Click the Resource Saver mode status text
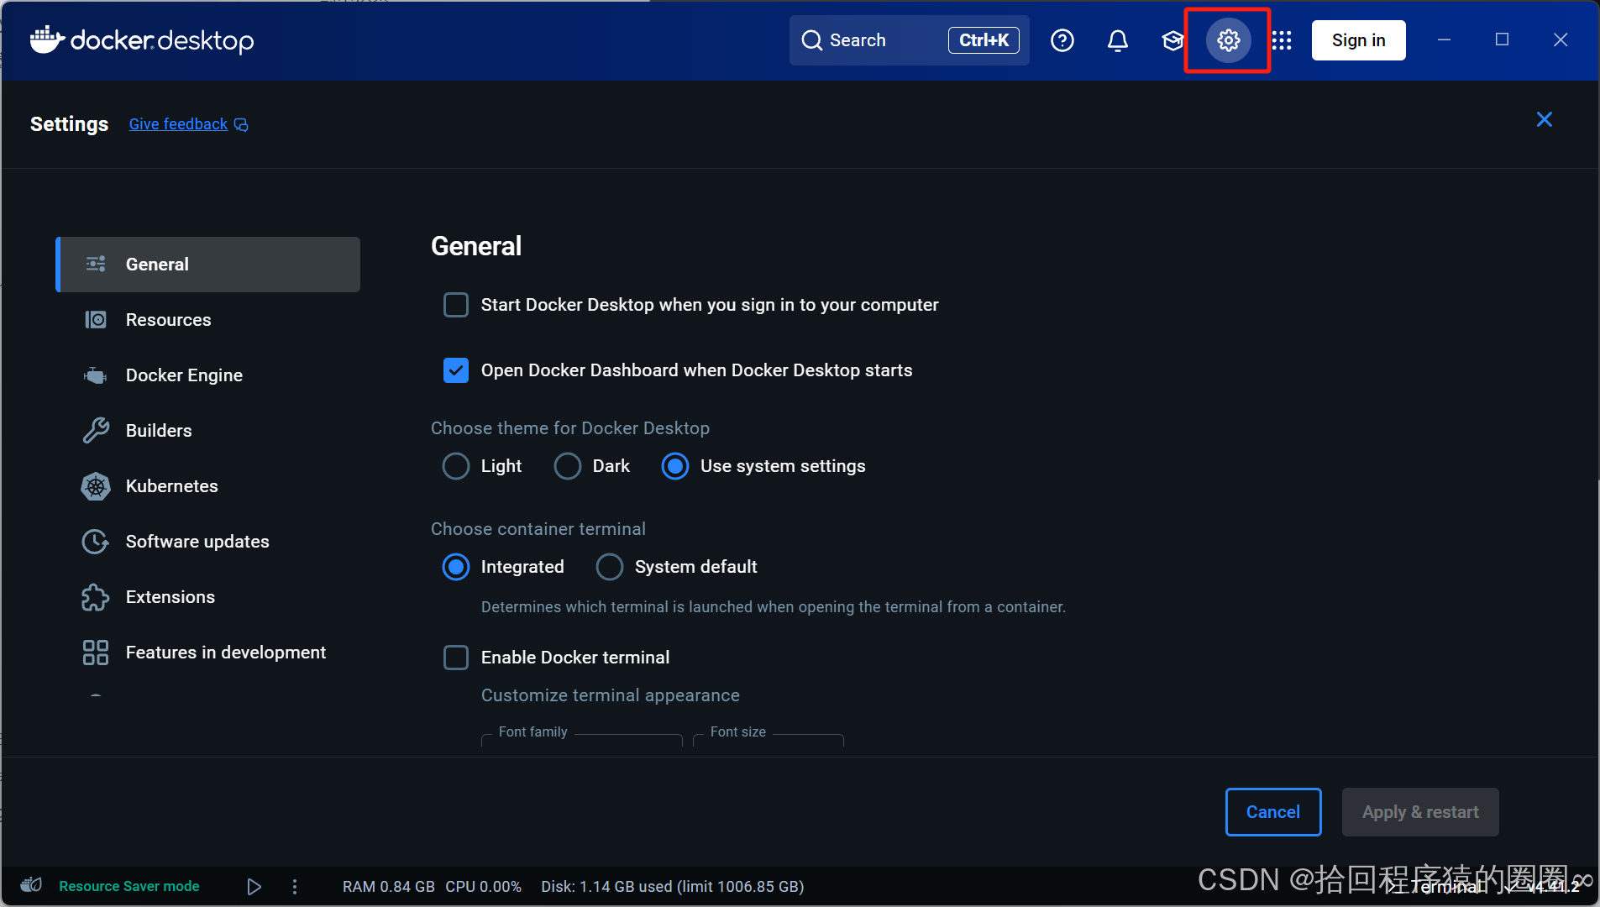Screen dimensions: 1600x907 coord(129,886)
